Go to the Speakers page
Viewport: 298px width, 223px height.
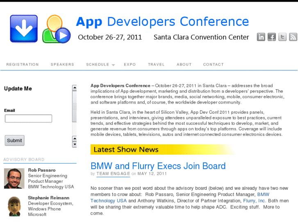[x=62, y=65]
